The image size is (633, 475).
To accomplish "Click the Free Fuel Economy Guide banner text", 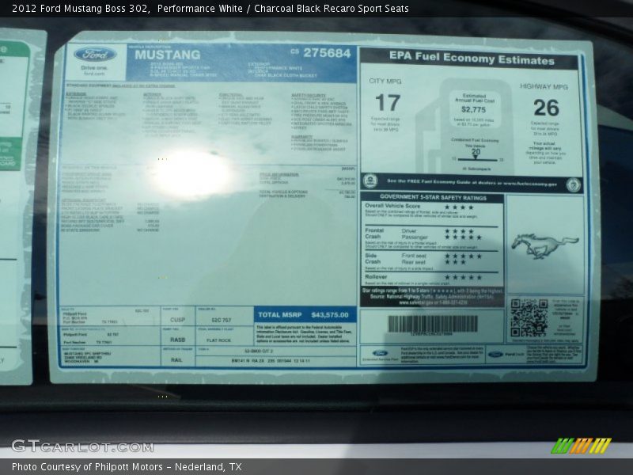I will [x=472, y=183].
